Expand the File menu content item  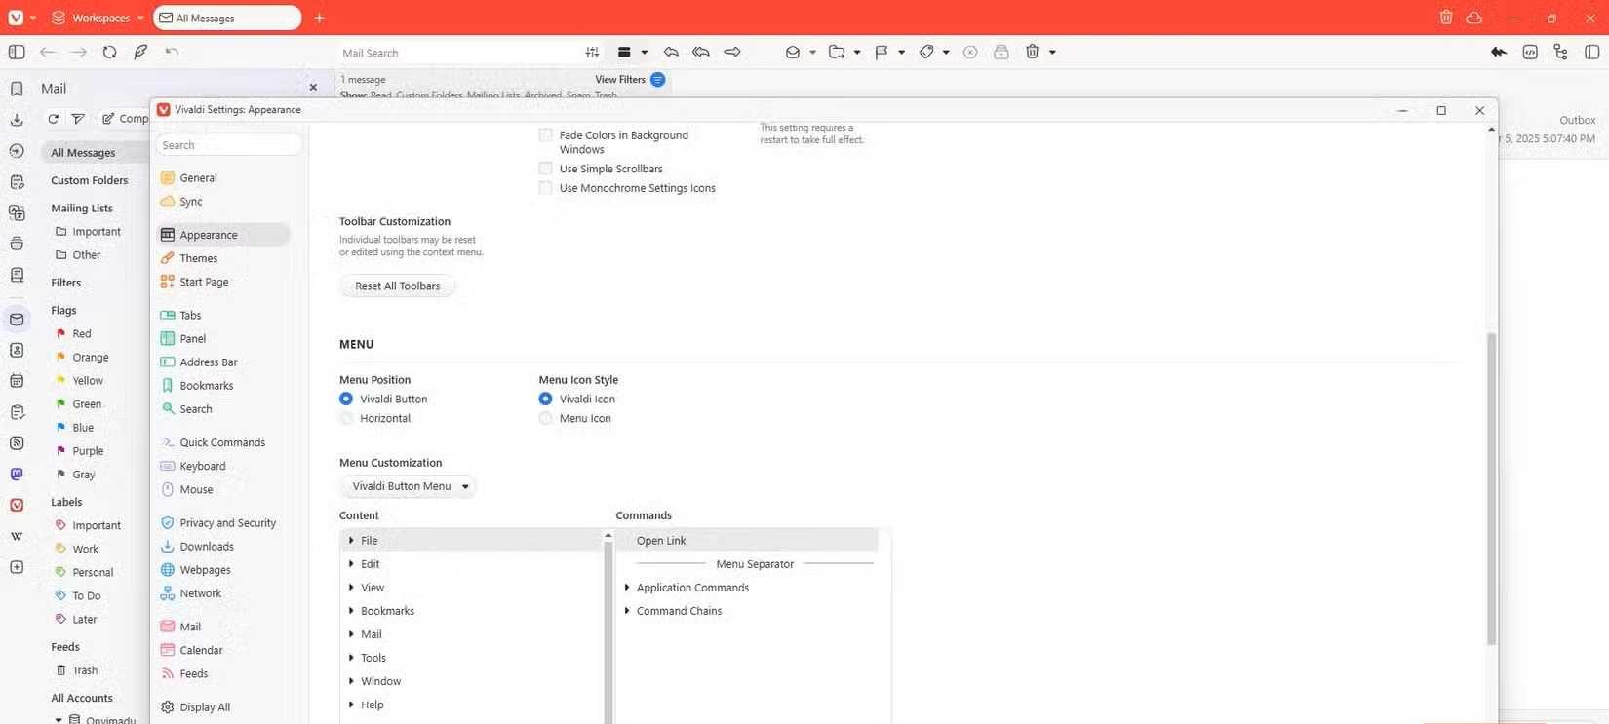351,540
